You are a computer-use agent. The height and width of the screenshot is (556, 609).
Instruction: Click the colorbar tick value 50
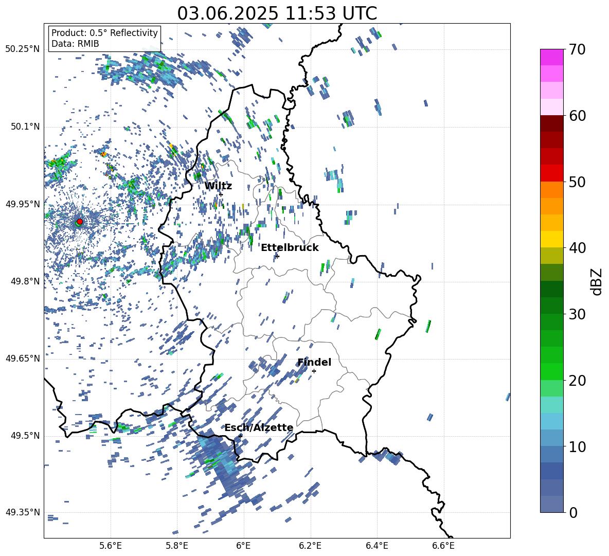point(577,182)
